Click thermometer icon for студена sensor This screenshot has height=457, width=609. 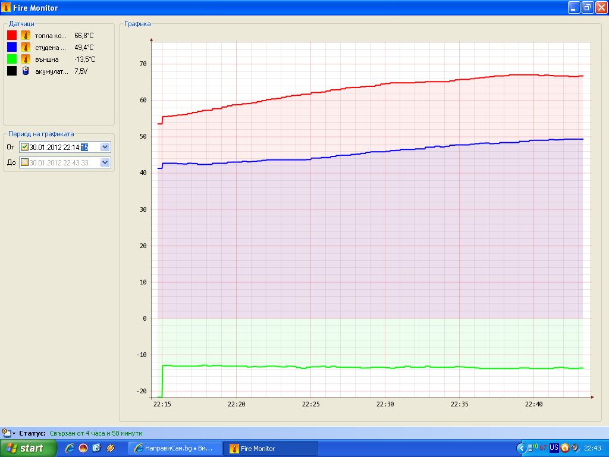click(x=26, y=48)
